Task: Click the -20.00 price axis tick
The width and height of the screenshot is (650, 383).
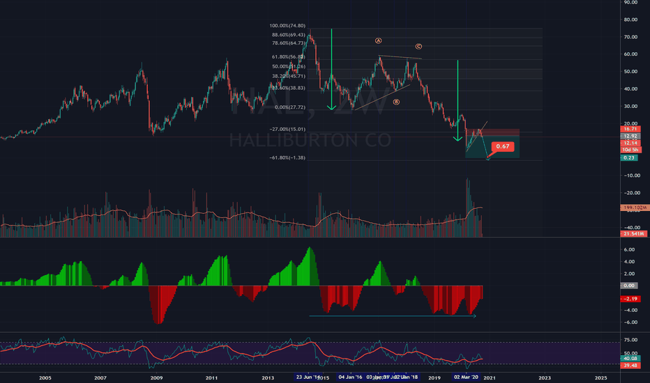Action: point(632,193)
